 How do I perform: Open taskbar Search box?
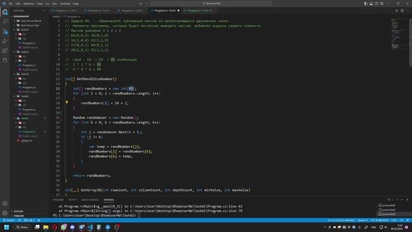22,227
